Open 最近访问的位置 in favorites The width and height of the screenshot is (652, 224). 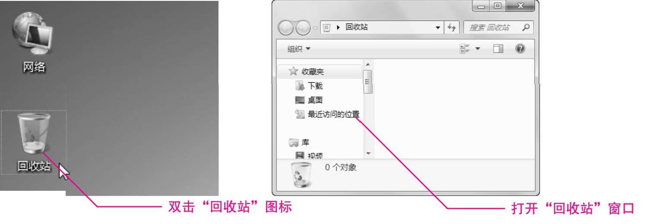327,114
